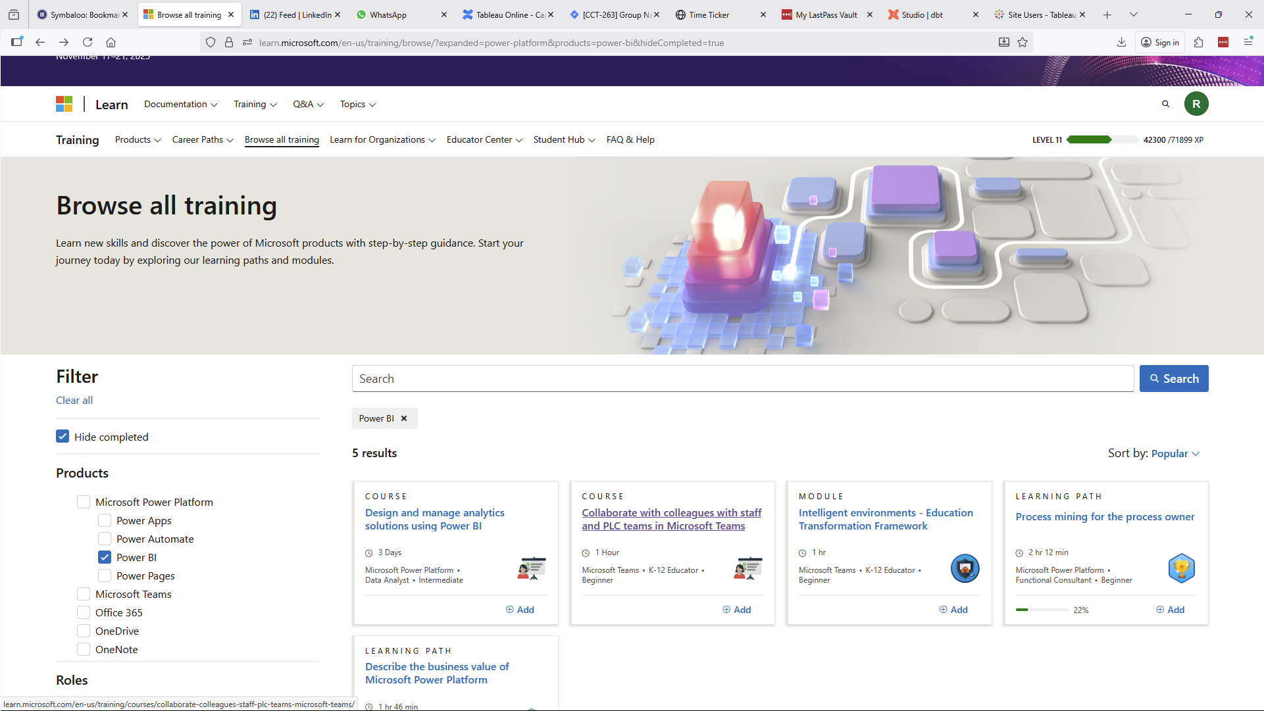Remove the Power BI filter tag
Screen dimensions: 1264x711
coord(404,418)
